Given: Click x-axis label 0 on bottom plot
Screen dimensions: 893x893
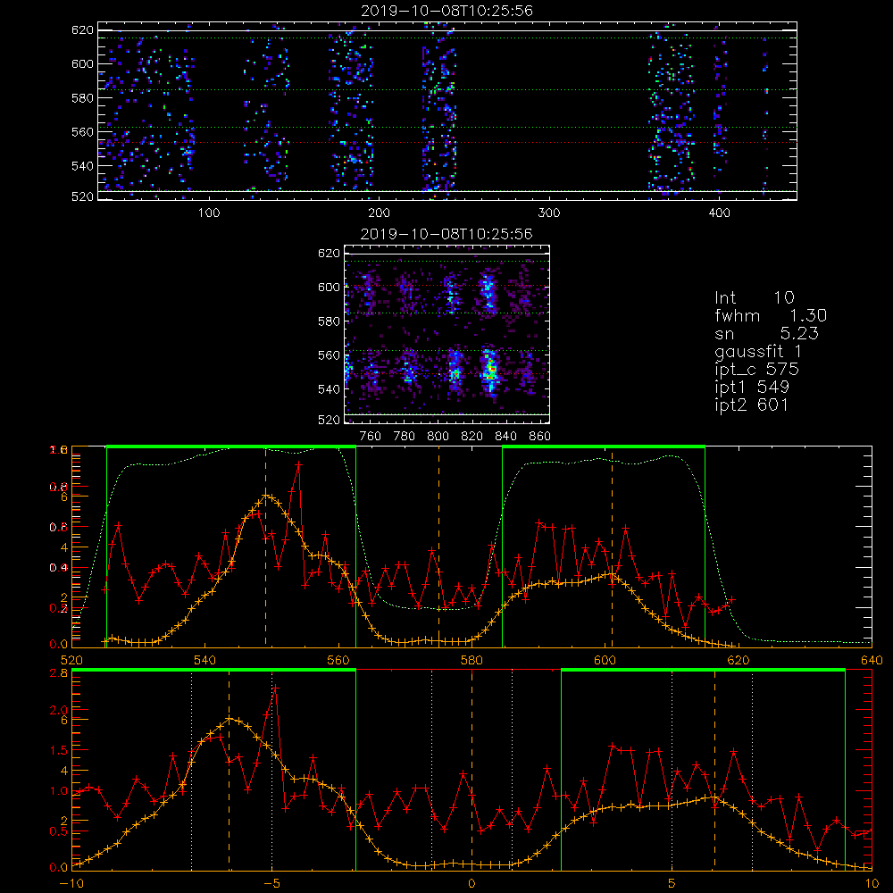Looking at the screenshot, I should (472, 883).
